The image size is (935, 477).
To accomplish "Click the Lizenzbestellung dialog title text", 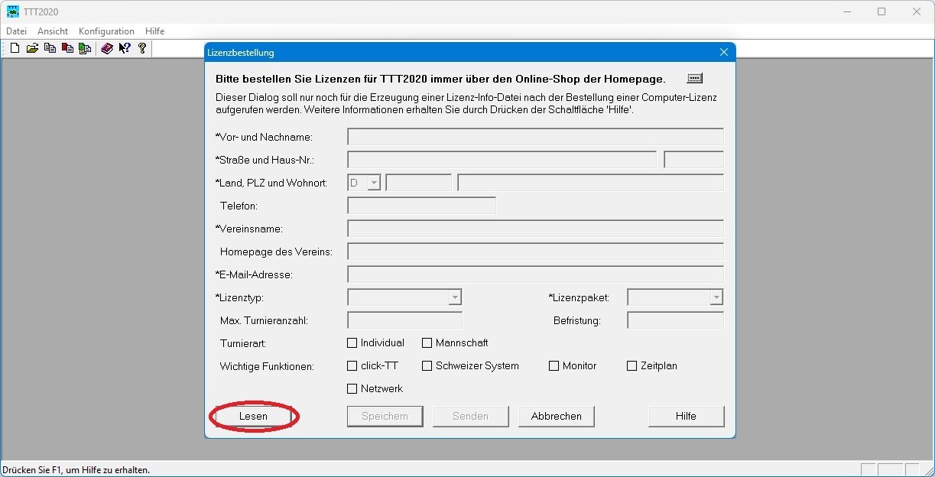I will [x=241, y=53].
